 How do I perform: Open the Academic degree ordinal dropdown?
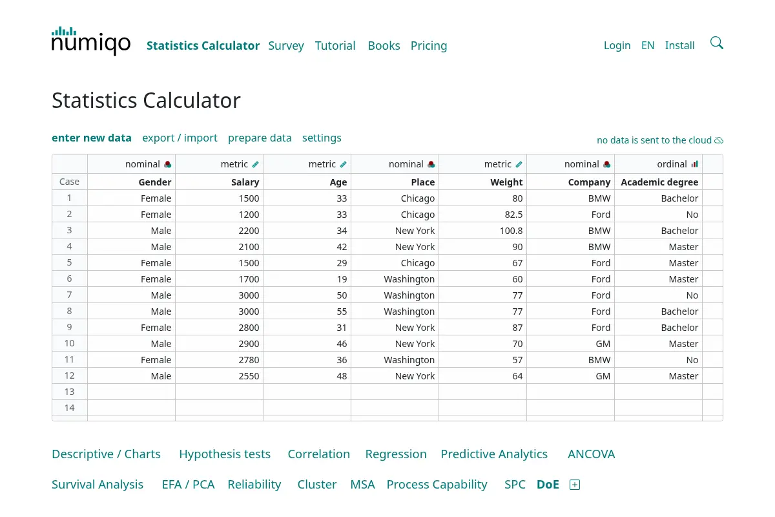pyautogui.click(x=659, y=164)
